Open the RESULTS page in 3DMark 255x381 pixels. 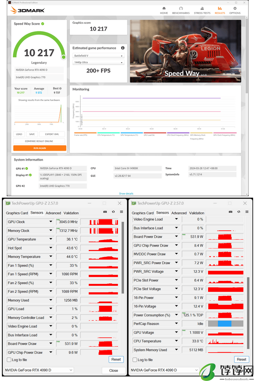(x=220, y=11)
